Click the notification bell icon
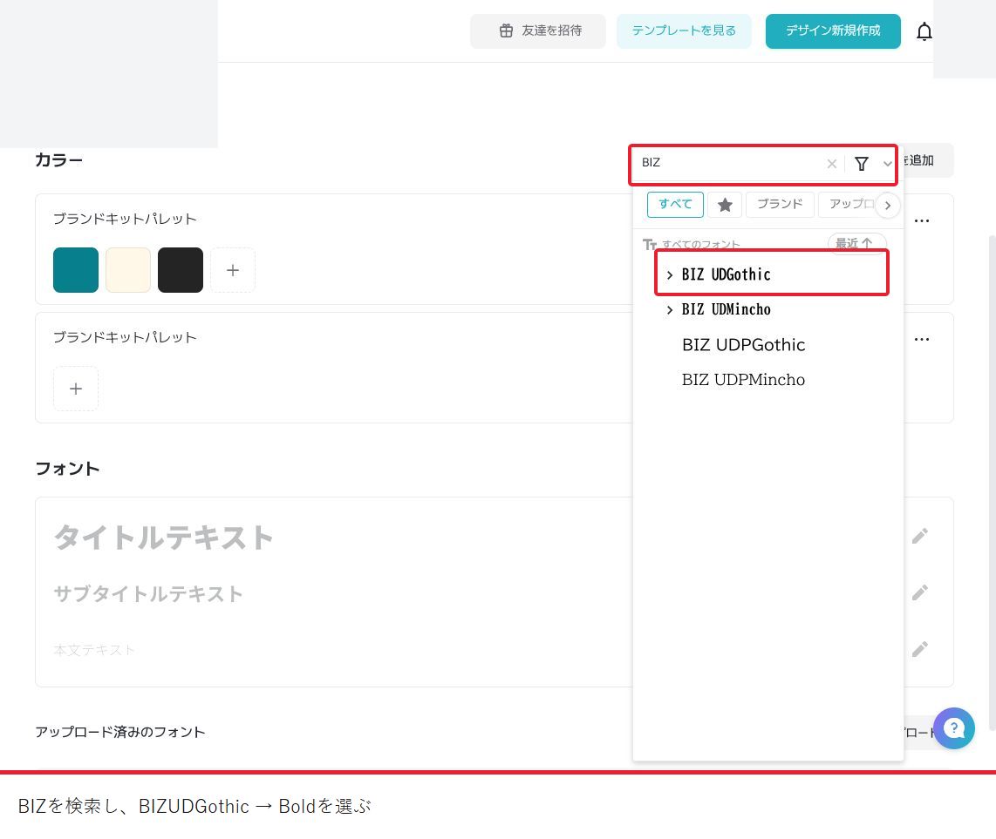This screenshot has width=996, height=839. (924, 31)
